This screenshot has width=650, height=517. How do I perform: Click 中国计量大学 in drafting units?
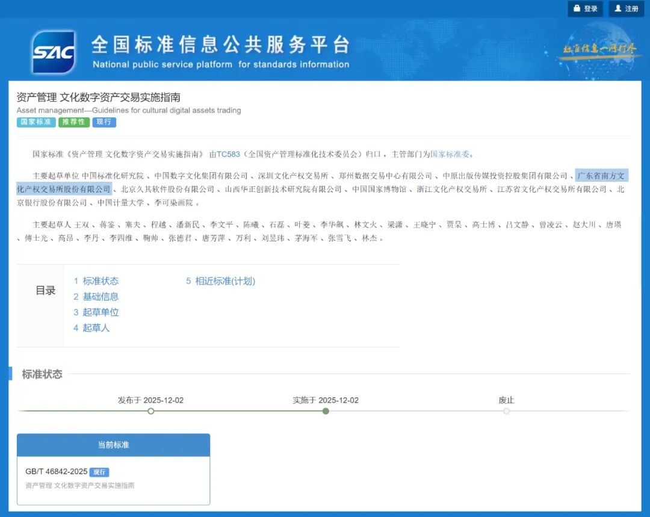(120, 203)
